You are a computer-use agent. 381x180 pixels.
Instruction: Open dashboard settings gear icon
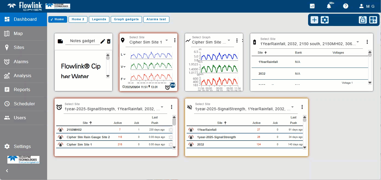pyautogui.click(x=325, y=20)
